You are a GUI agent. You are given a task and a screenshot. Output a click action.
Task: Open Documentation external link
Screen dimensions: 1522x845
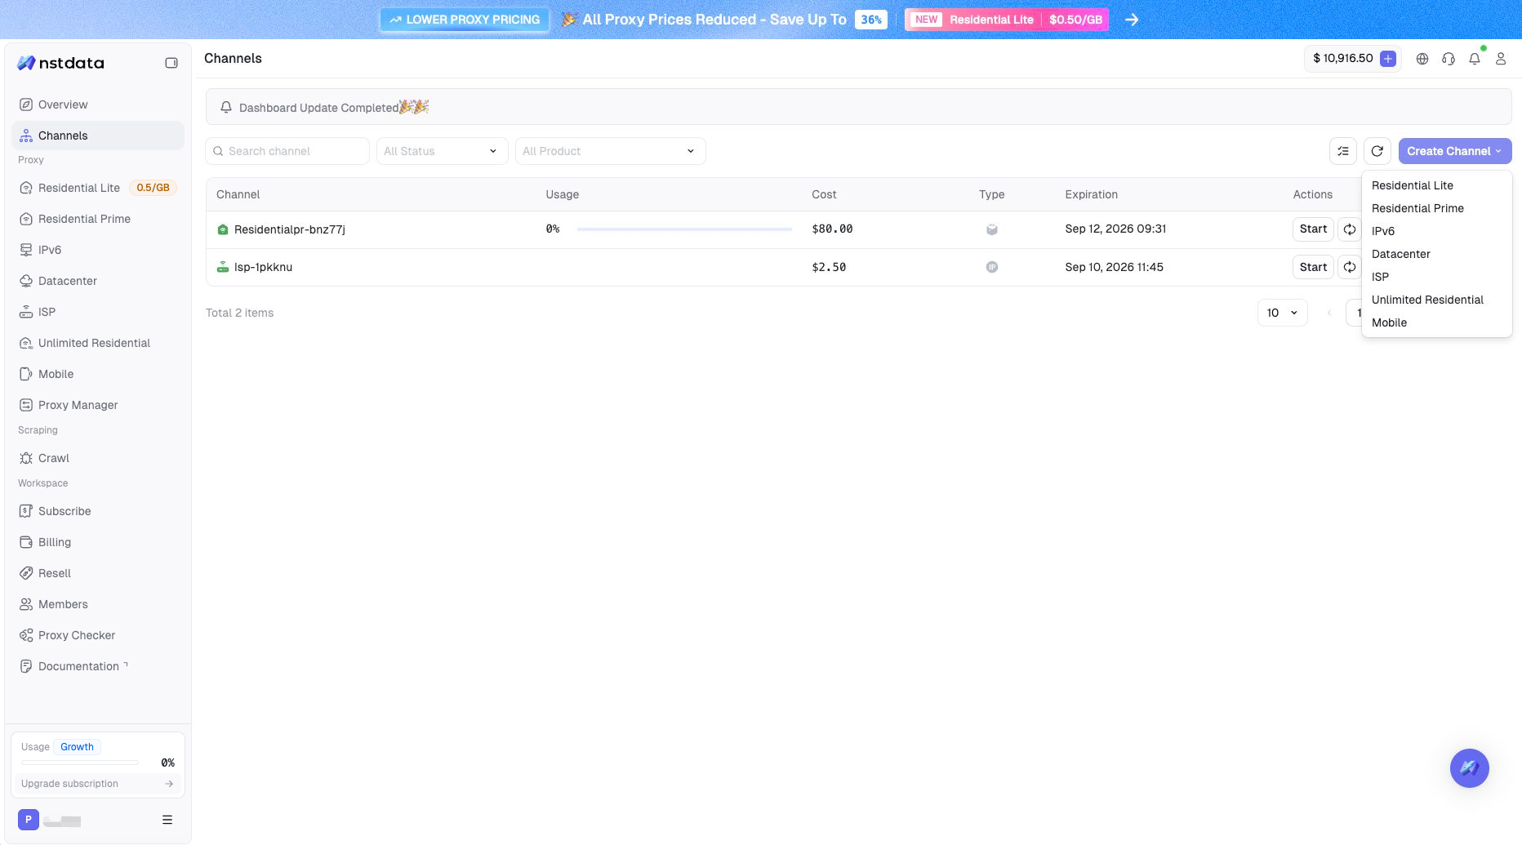pyautogui.click(x=98, y=666)
